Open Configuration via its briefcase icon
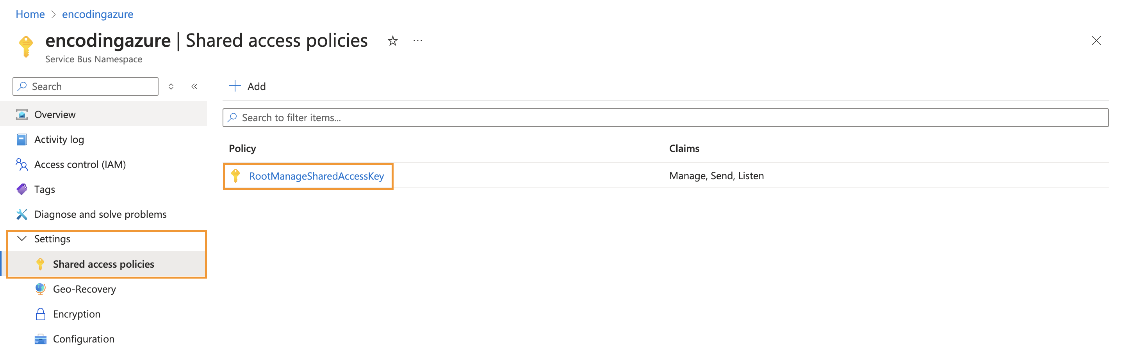This screenshot has height=353, width=1123. coord(40,338)
